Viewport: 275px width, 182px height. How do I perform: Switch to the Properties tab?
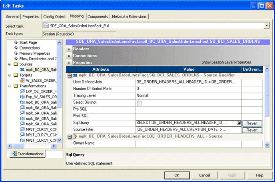pos(31,17)
